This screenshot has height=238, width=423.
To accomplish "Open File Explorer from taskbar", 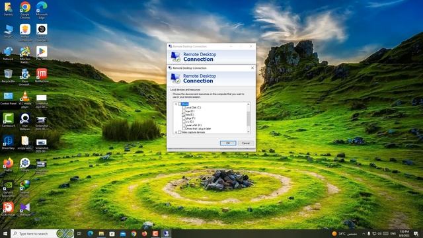I will pos(101,233).
